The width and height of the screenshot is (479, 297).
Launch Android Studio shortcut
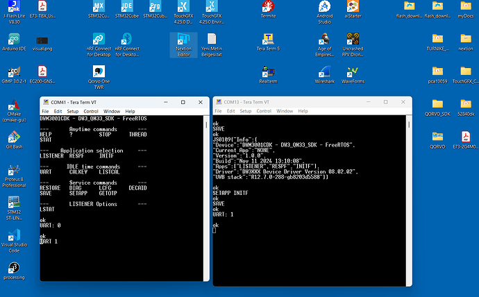[324, 12]
